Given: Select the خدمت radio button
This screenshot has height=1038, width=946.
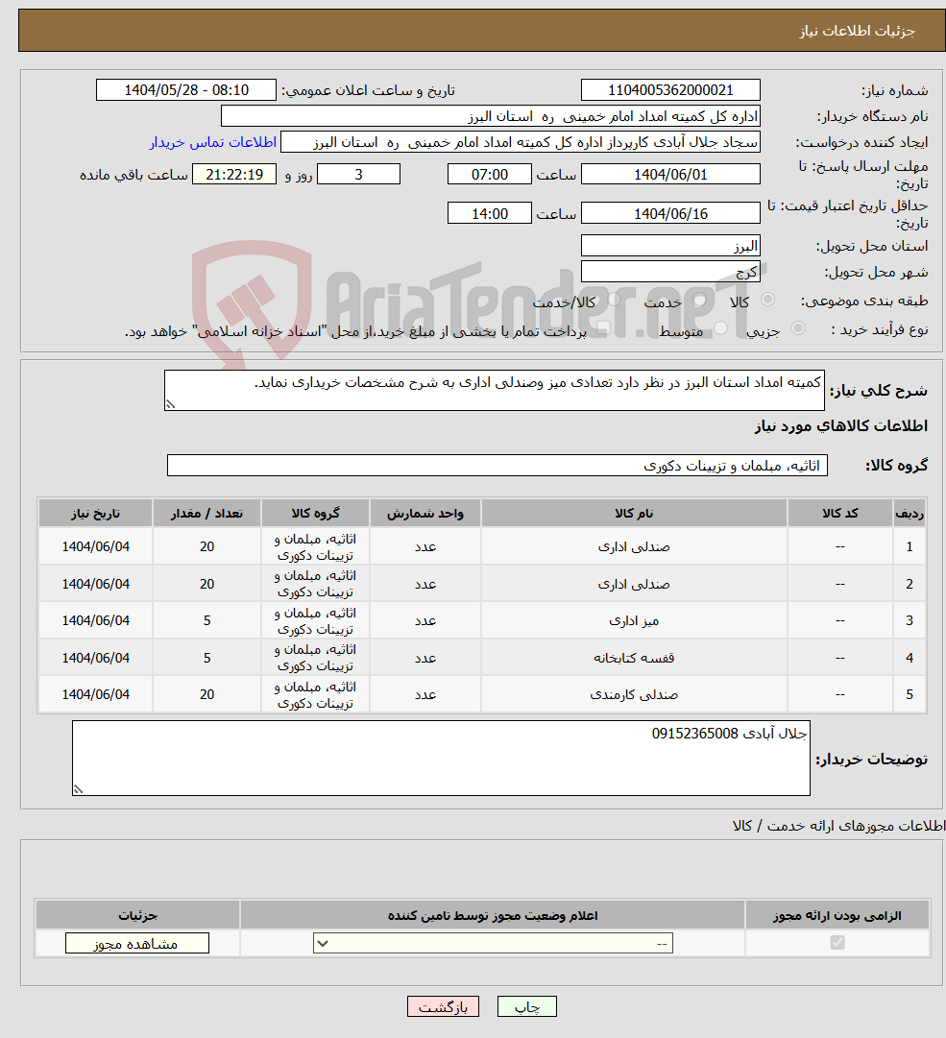Looking at the screenshot, I should click(697, 301).
